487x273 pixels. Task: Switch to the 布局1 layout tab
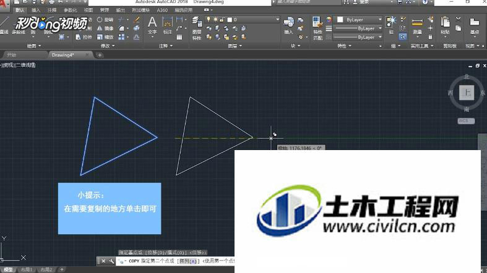pos(27,269)
